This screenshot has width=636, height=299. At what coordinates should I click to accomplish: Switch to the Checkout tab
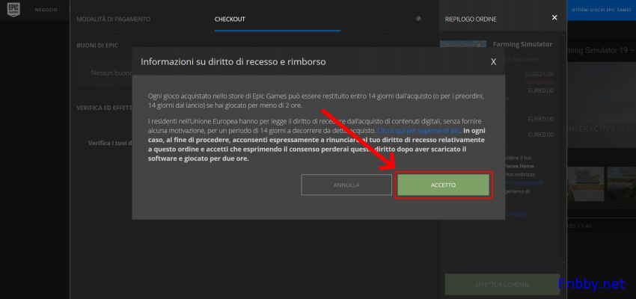pyautogui.click(x=229, y=19)
